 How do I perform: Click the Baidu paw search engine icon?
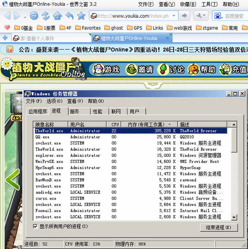(217, 16)
